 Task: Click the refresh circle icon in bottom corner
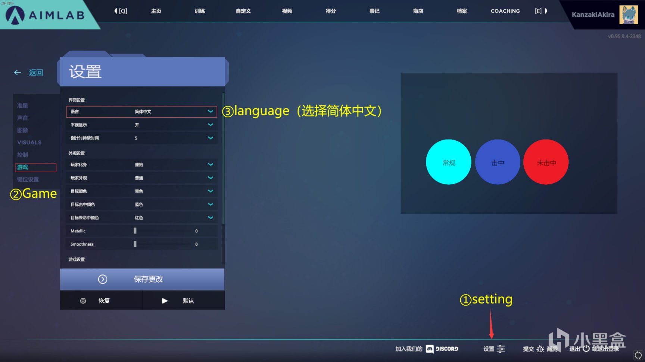pyautogui.click(x=638, y=355)
